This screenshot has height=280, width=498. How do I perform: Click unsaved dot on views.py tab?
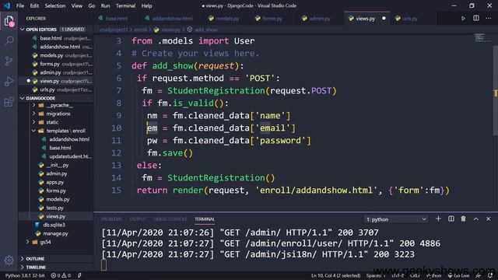click(x=384, y=19)
